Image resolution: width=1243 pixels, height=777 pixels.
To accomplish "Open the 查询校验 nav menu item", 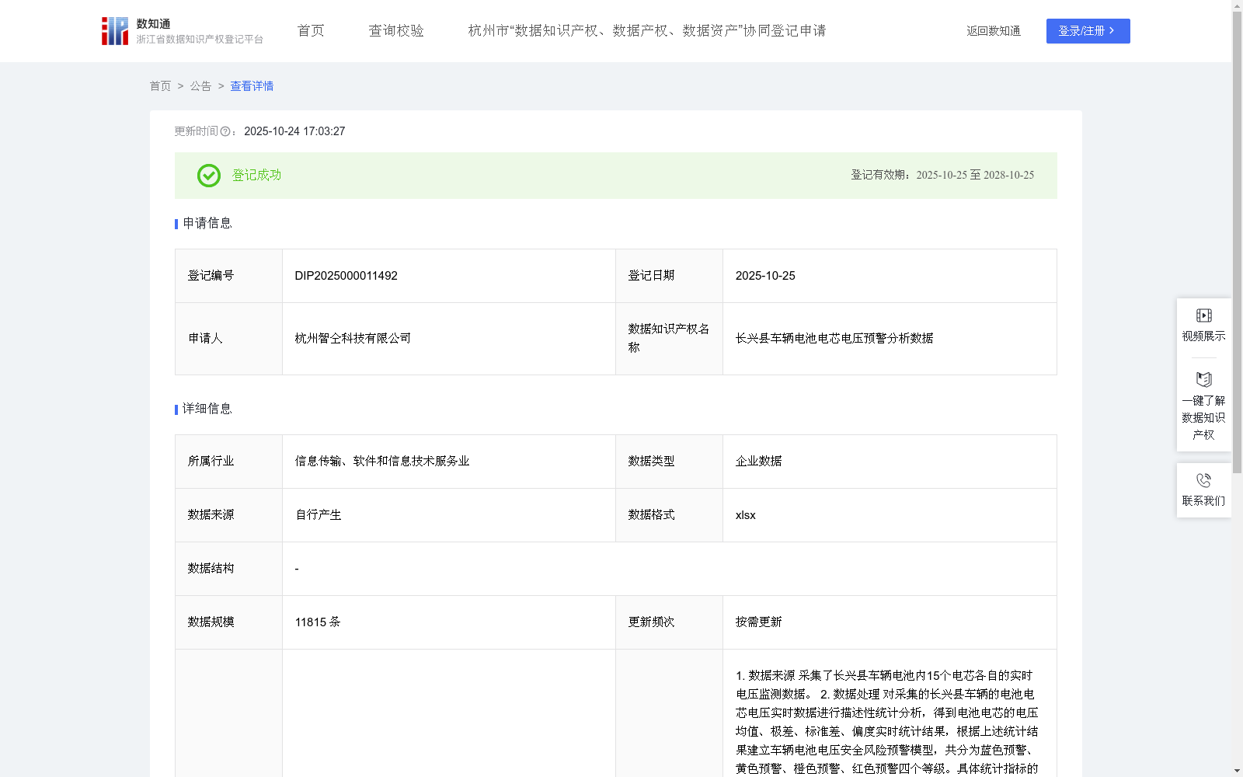I will pos(396,31).
